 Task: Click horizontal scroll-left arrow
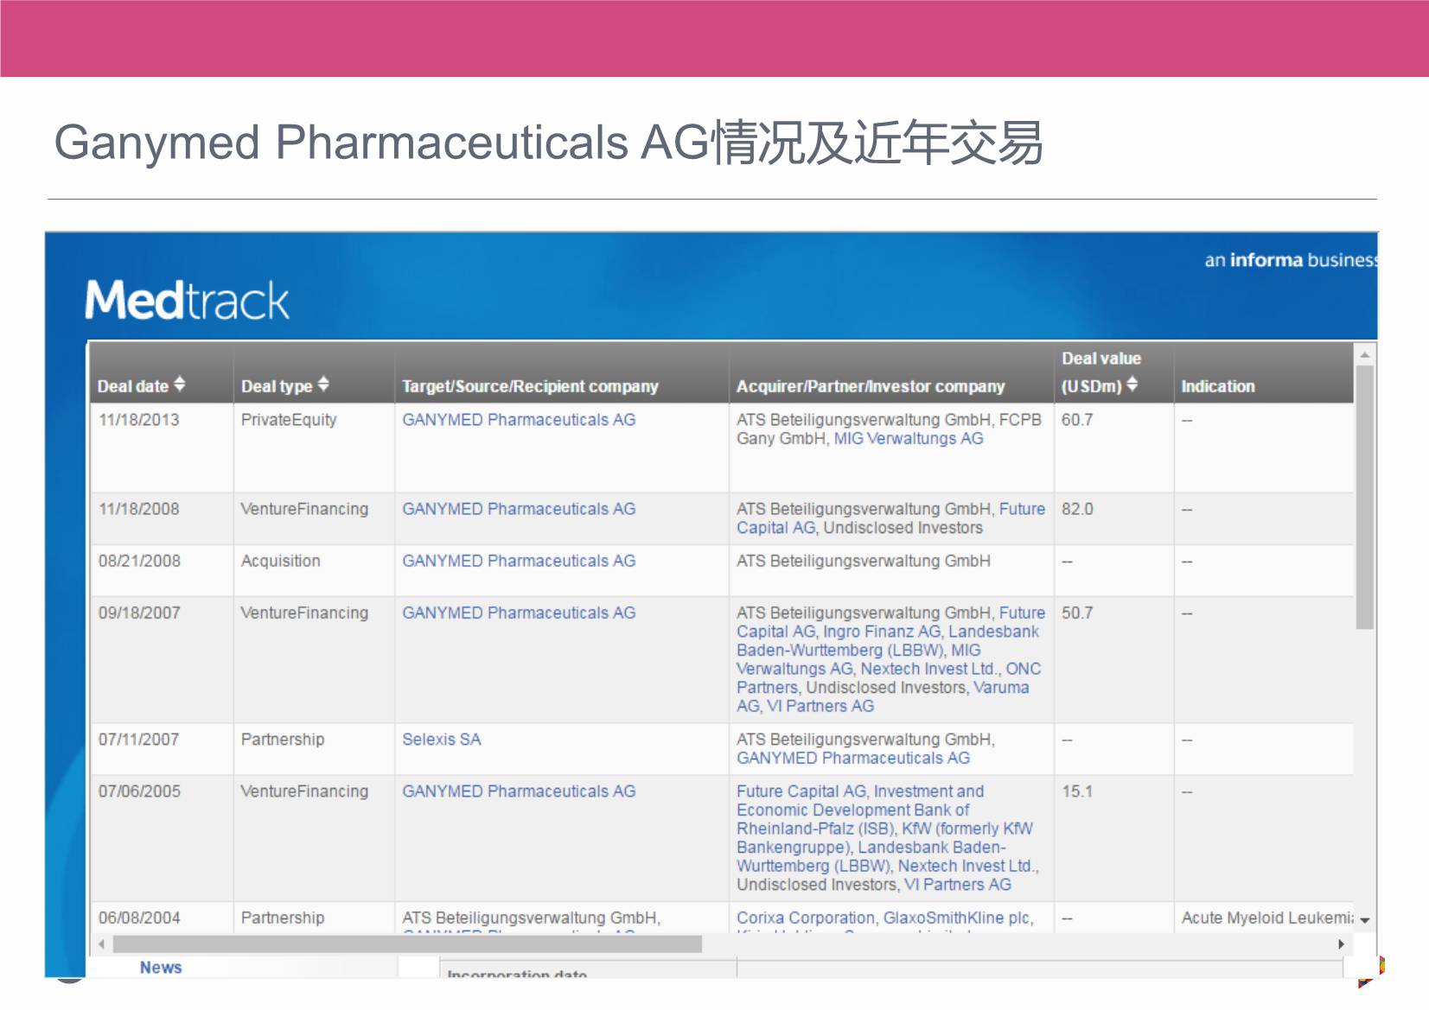102,944
